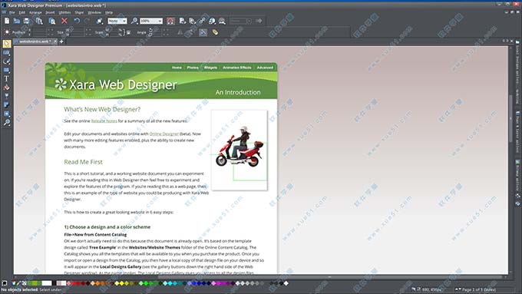Click the 'What's New Web Designer?' heading
This screenshot has width=522, height=294.
click(102, 109)
